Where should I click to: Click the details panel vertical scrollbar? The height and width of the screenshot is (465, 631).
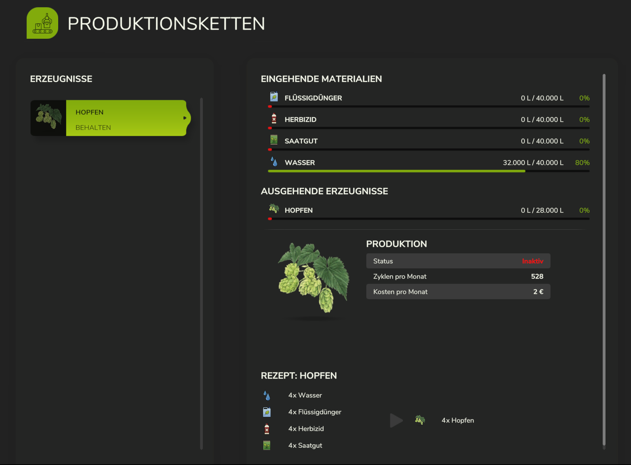[x=604, y=260]
